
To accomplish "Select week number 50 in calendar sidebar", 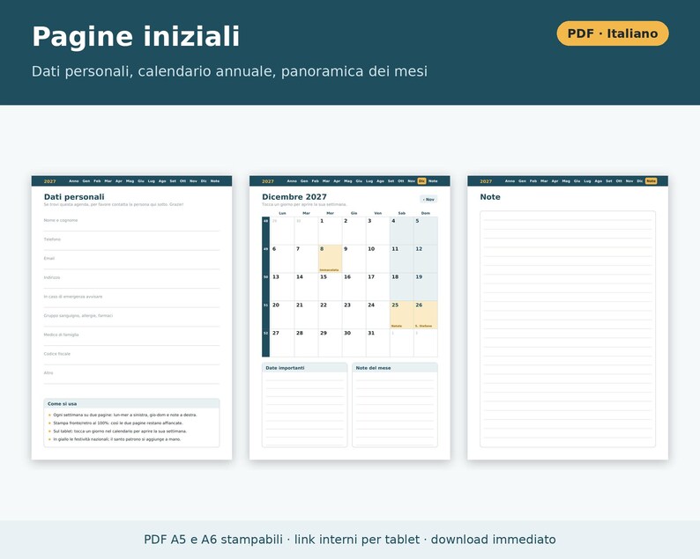I will click(265, 287).
